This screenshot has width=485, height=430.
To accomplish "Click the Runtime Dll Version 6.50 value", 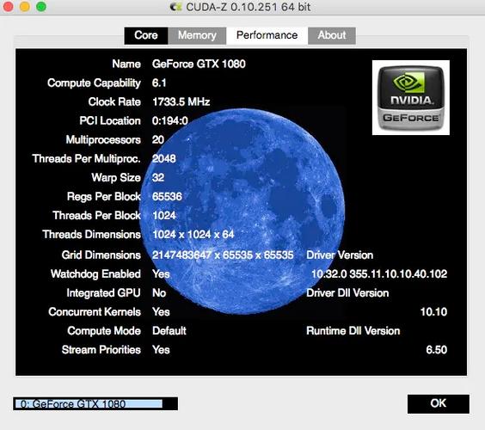I will 437,349.
